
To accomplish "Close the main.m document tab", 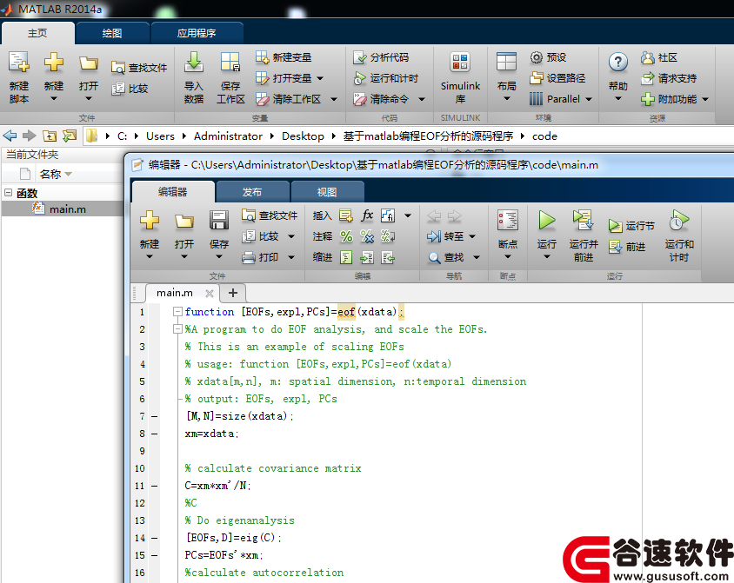I will [x=210, y=293].
